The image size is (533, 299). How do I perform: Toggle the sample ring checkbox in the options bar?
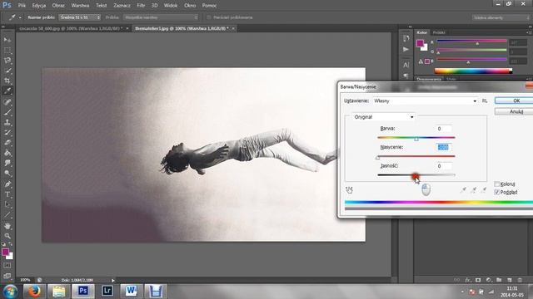209,17
